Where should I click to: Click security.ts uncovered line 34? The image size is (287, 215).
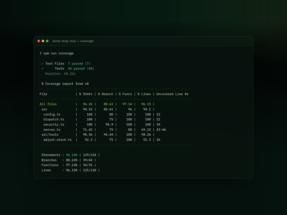point(158,124)
